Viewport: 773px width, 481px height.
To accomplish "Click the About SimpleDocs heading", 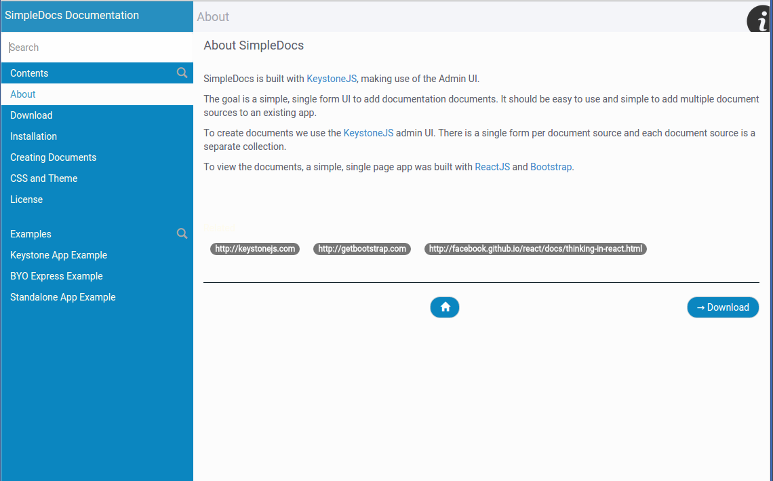I will [254, 45].
